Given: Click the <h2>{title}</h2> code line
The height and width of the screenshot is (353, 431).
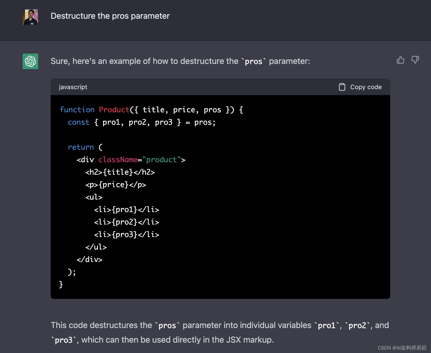Looking at the screenshot, I should tap(120, 172).
